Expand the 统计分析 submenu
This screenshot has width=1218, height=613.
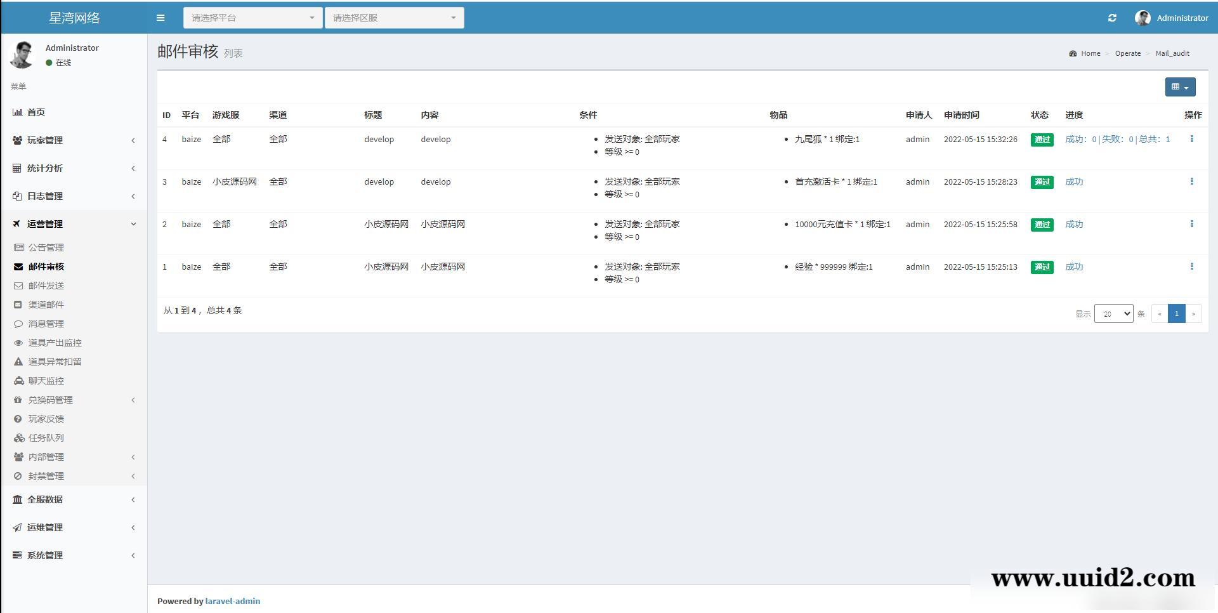[46, 168]
